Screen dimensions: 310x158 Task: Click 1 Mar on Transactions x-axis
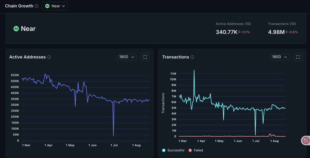pos(183,141)
